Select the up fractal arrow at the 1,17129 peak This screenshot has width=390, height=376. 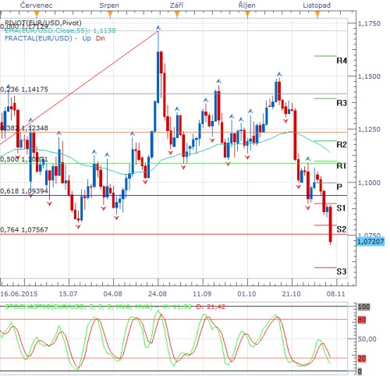click(158, 27)
